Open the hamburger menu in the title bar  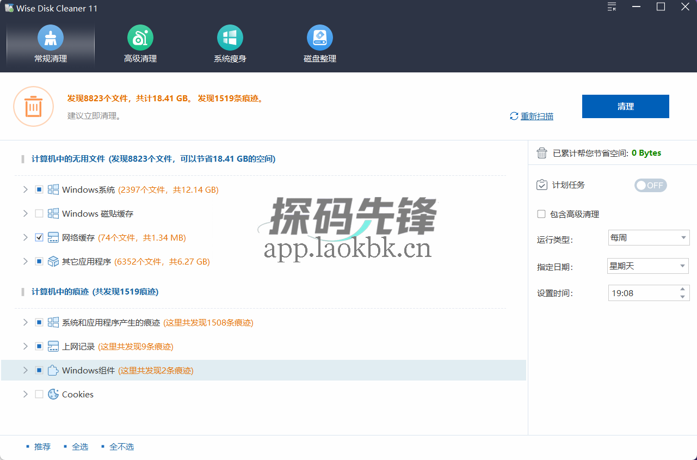click(x=612, y=7)
